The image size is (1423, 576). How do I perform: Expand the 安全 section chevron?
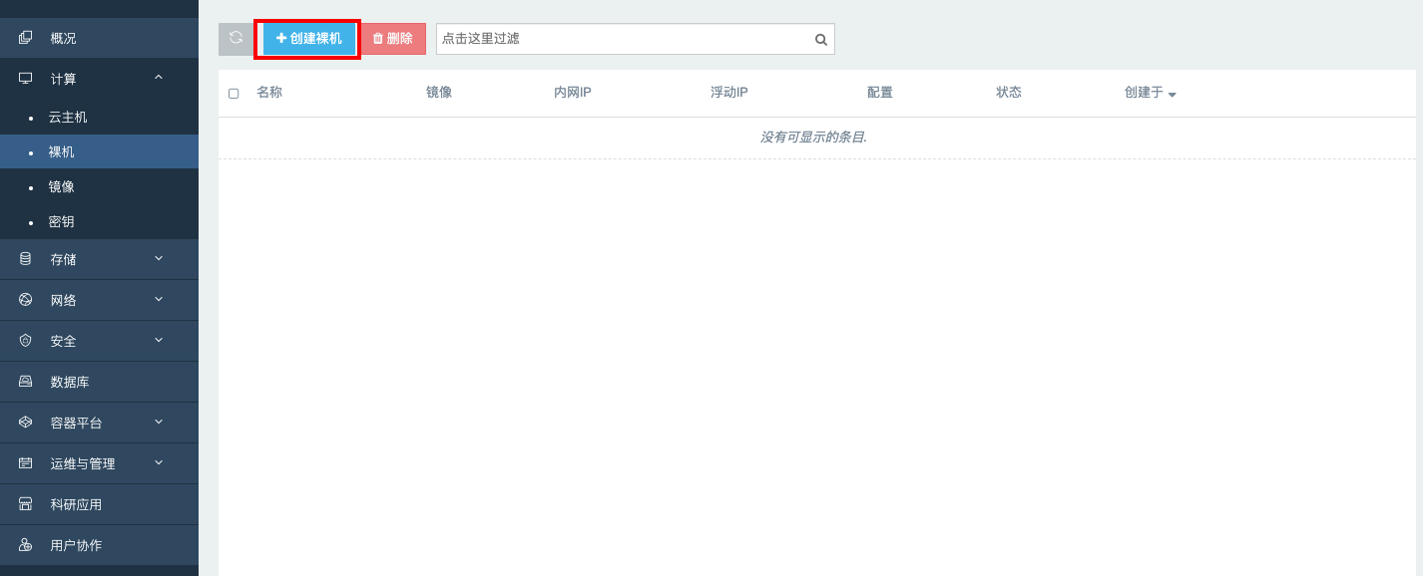[159, 340]
